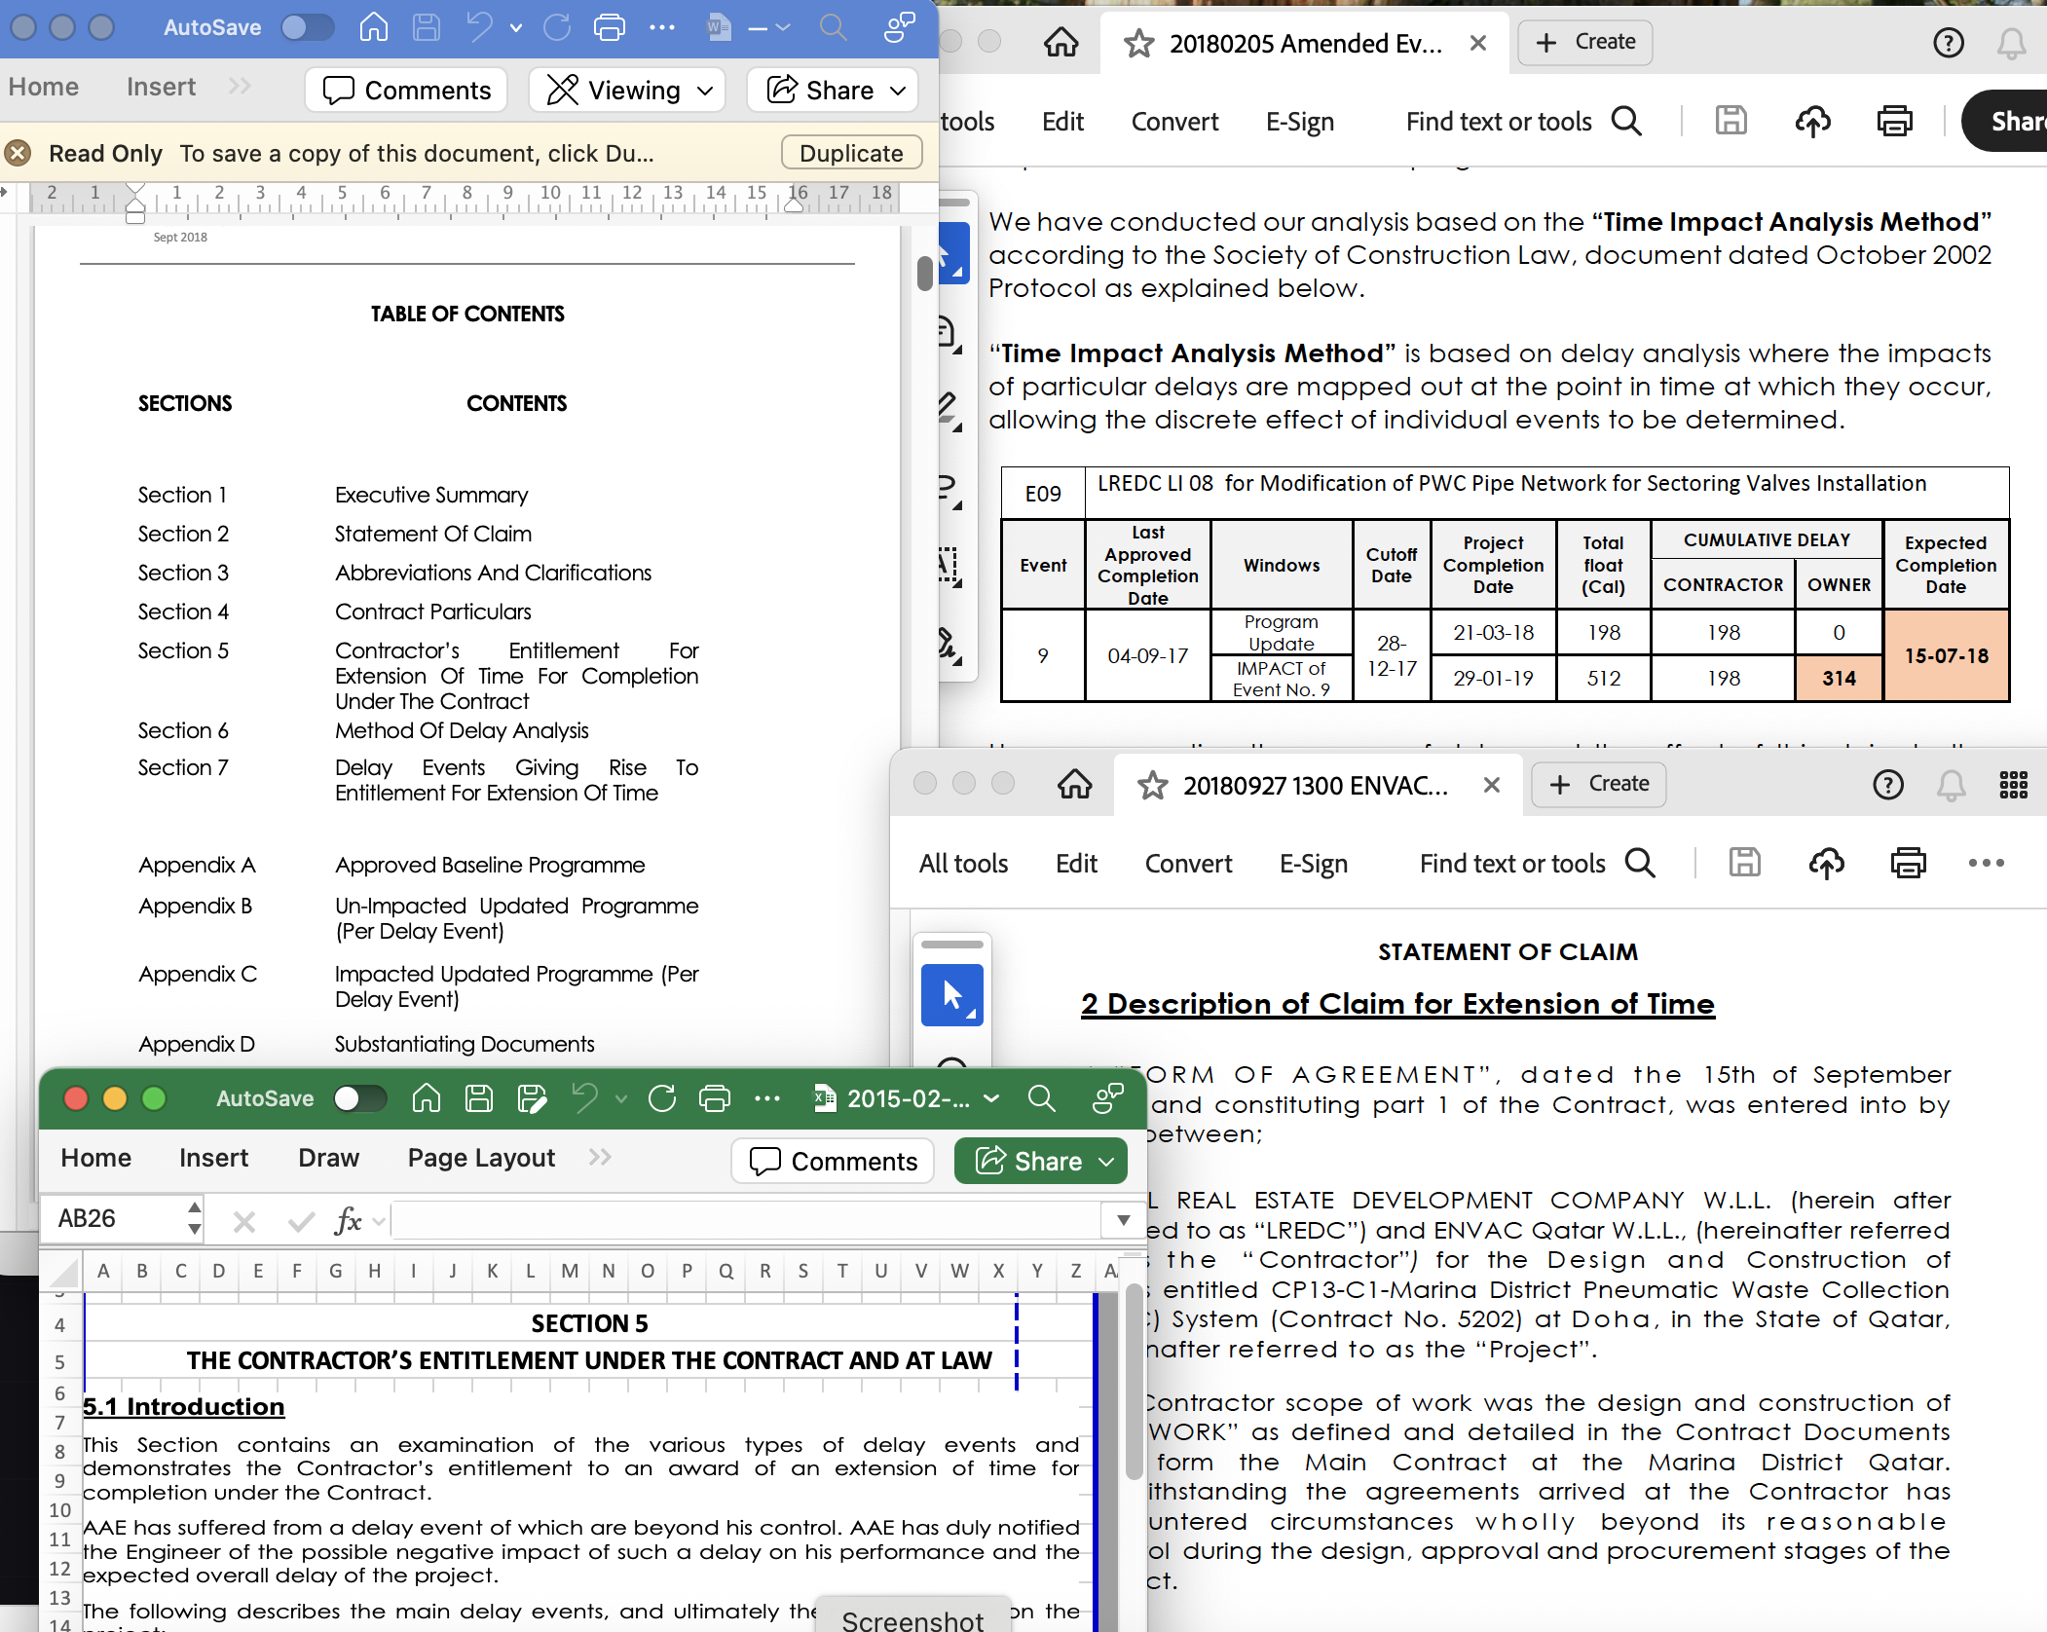Click Home icon in Word title bar
The image size is (2047, 1632).
374,27
